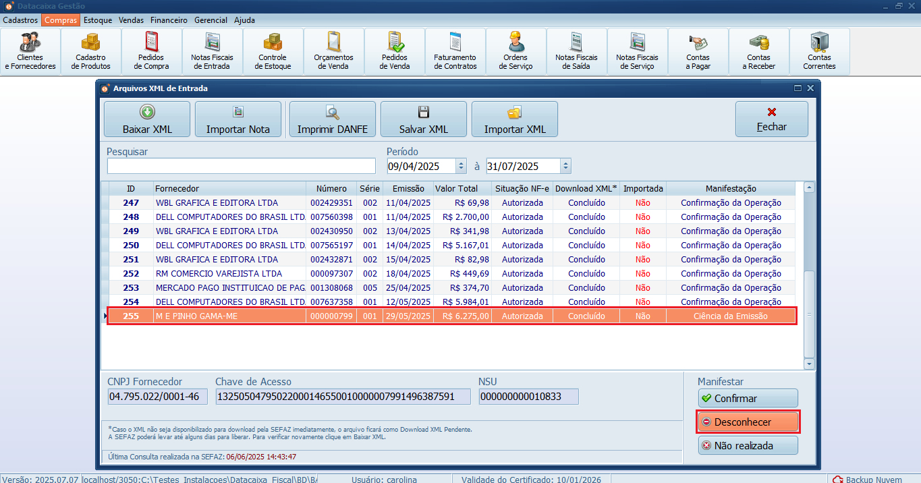The image size is (921, 483).
Task: Open the Financeiro menu
Action: click(x=169, y=20)
